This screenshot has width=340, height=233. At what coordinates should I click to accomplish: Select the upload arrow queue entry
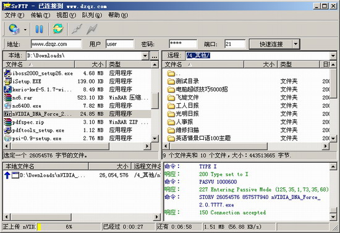coord(82,175)
